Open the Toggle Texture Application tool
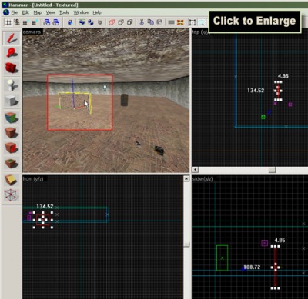This screenshot has height=299, width=308. [12, 118]
